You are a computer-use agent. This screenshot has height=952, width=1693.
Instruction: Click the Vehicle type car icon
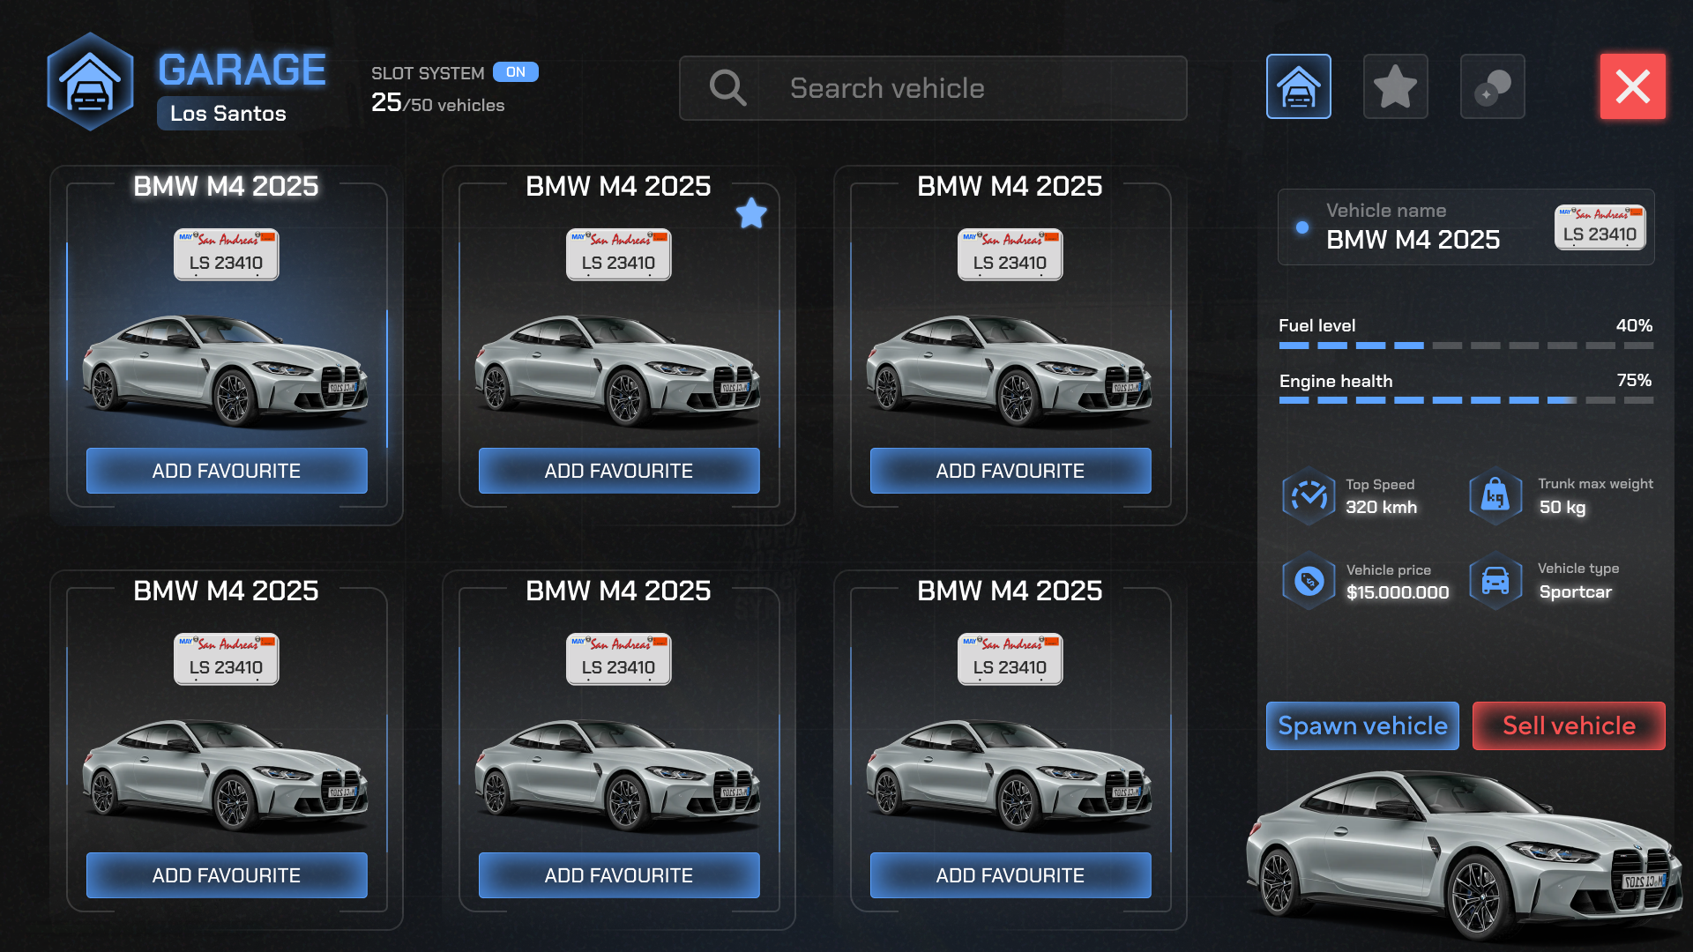pos(1495,581)
